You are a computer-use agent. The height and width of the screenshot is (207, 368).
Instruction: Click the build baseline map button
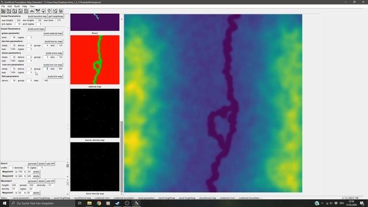(37, 16)
